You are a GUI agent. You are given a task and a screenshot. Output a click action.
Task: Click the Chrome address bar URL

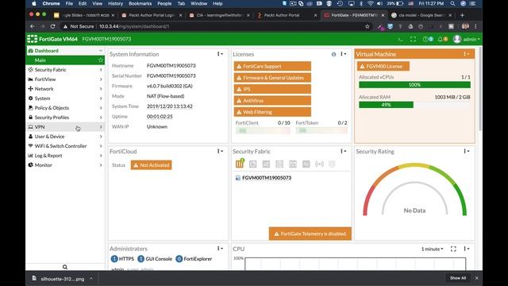(x=134, y=26)
